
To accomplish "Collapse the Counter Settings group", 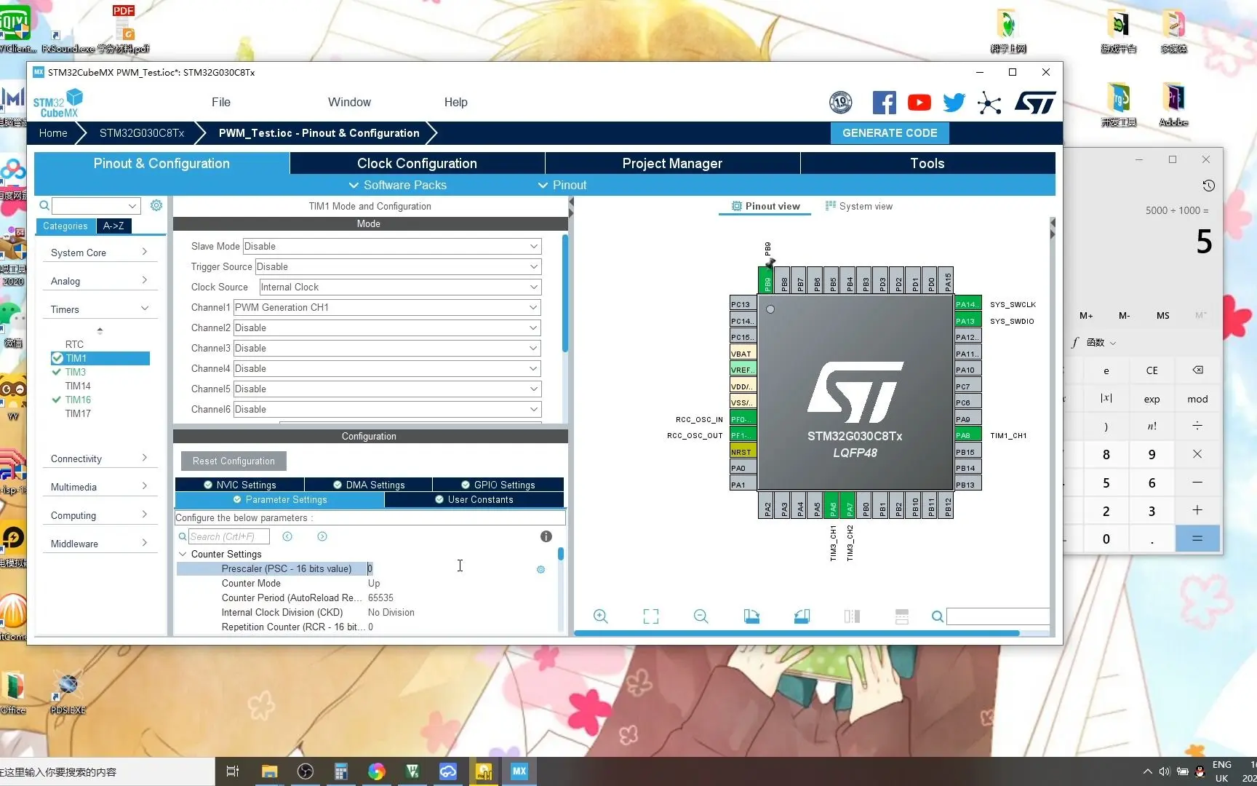I will click(183, 554).
